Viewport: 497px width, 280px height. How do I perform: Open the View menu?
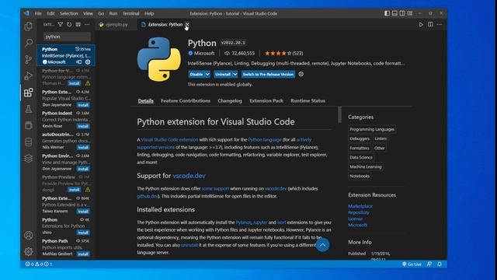88,14
